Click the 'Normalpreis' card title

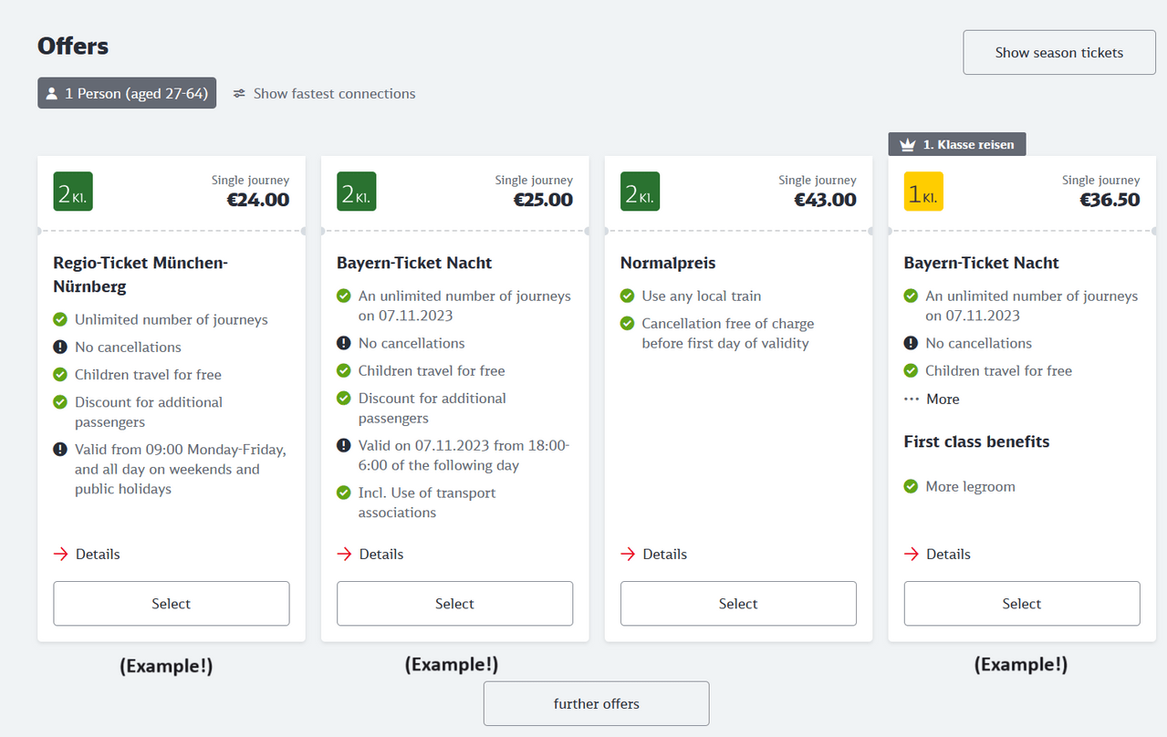(x=668, y=263)
